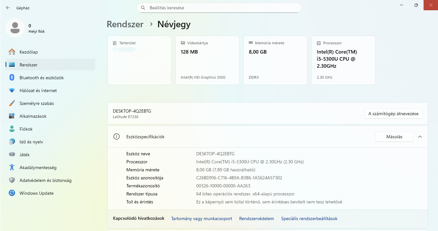Click the Termékazonosító value 00326-10000-00000-AA263
Image resolution: width=438 pixels, height=231 pixels.
pos(223,186)
